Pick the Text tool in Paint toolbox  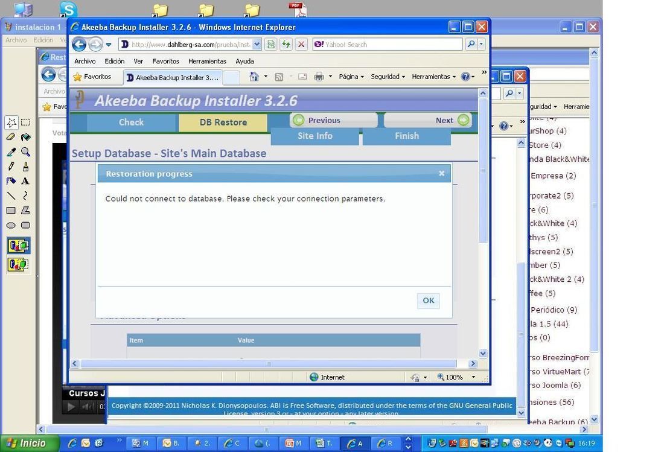click(26, 181)
